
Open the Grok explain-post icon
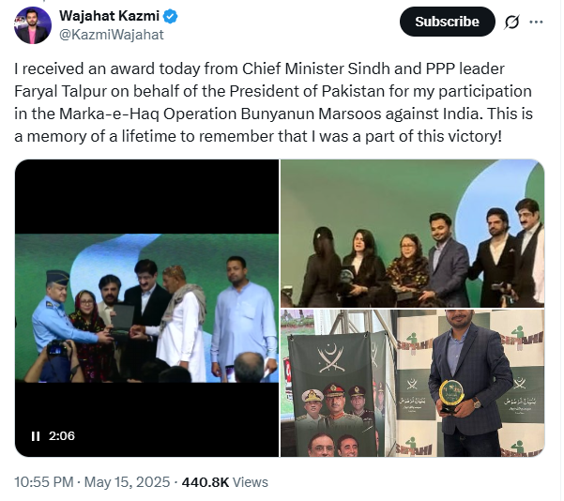click(x=512, y=22)
